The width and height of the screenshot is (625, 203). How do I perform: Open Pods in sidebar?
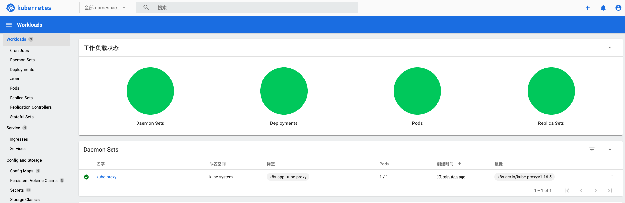click(15, 88)
